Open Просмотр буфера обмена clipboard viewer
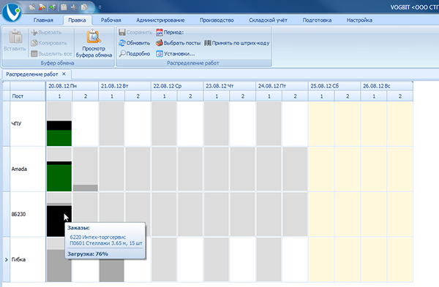Viewport: 439px width, 287px height. click(x=94, y=43)
